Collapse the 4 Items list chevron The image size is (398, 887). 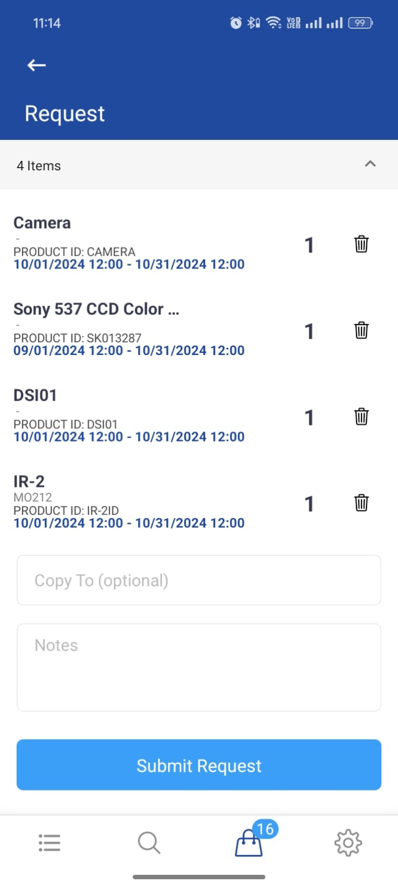(x=370, y=164)
